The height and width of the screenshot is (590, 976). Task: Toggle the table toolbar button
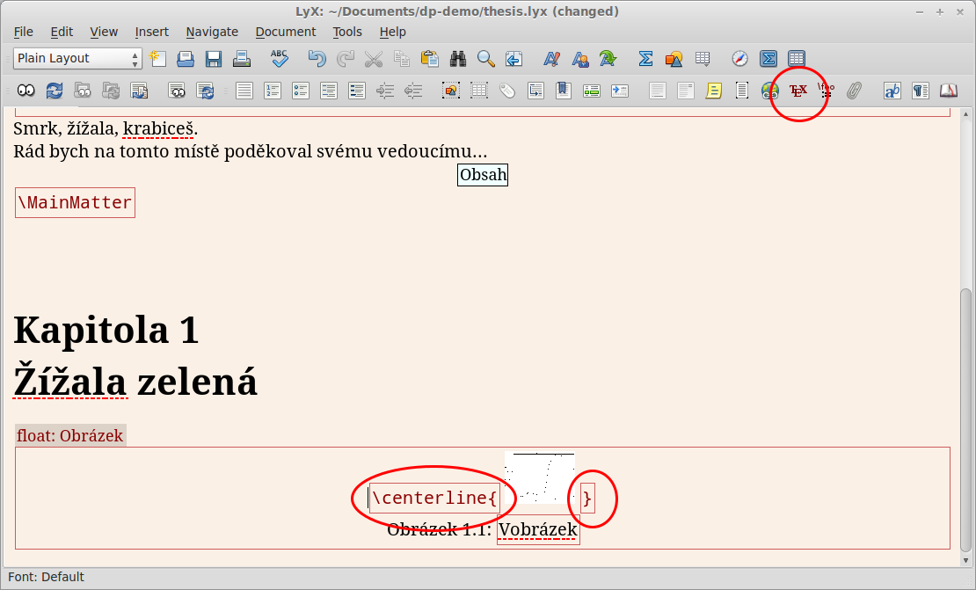click(797, 59)
